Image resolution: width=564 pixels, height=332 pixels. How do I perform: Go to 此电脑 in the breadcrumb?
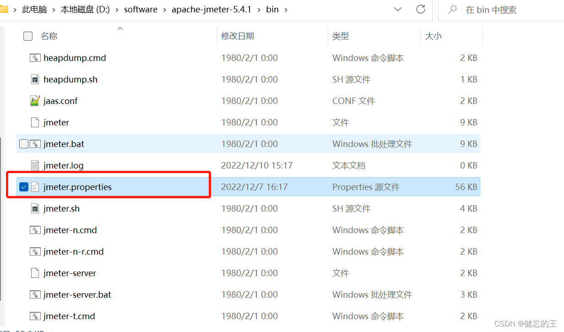tap(34, 9)
